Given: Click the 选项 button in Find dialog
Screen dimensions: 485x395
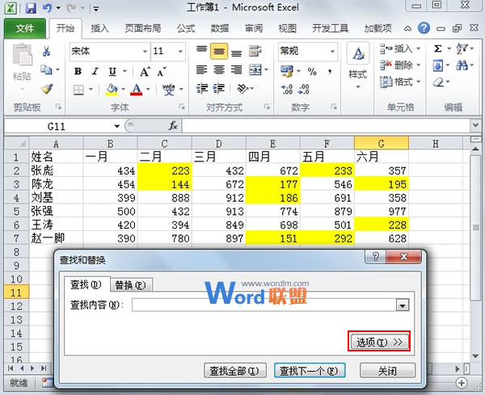Looking at the screenshot, I should point(379,342).
